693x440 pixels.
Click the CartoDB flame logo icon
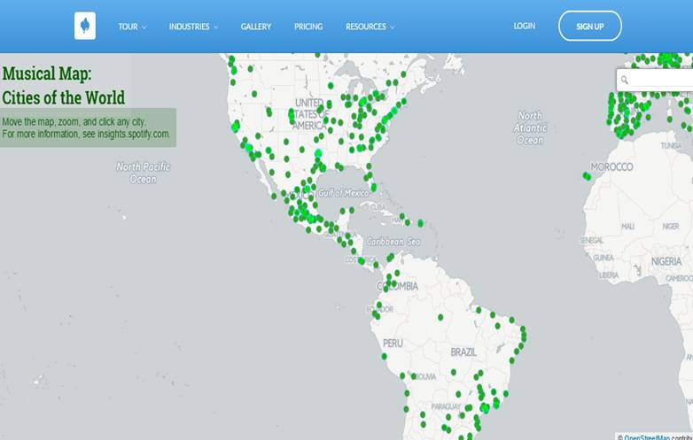pos(85,26)
